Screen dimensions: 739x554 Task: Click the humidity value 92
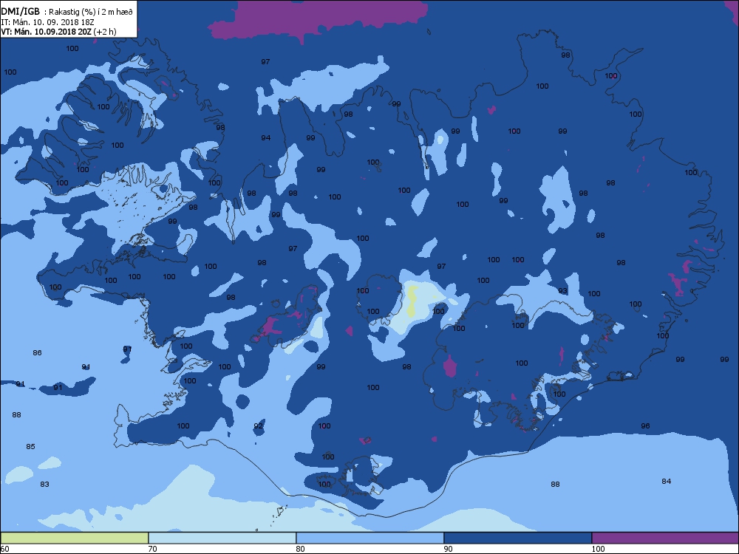click(258, 426)
